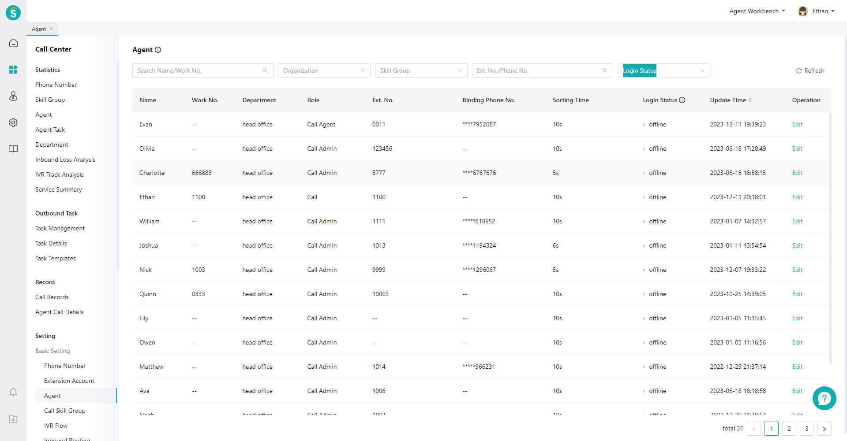The height and width of the screenshot is (441, 847).
Task: Open the home icon in left rail
Action: coord(13,43)
